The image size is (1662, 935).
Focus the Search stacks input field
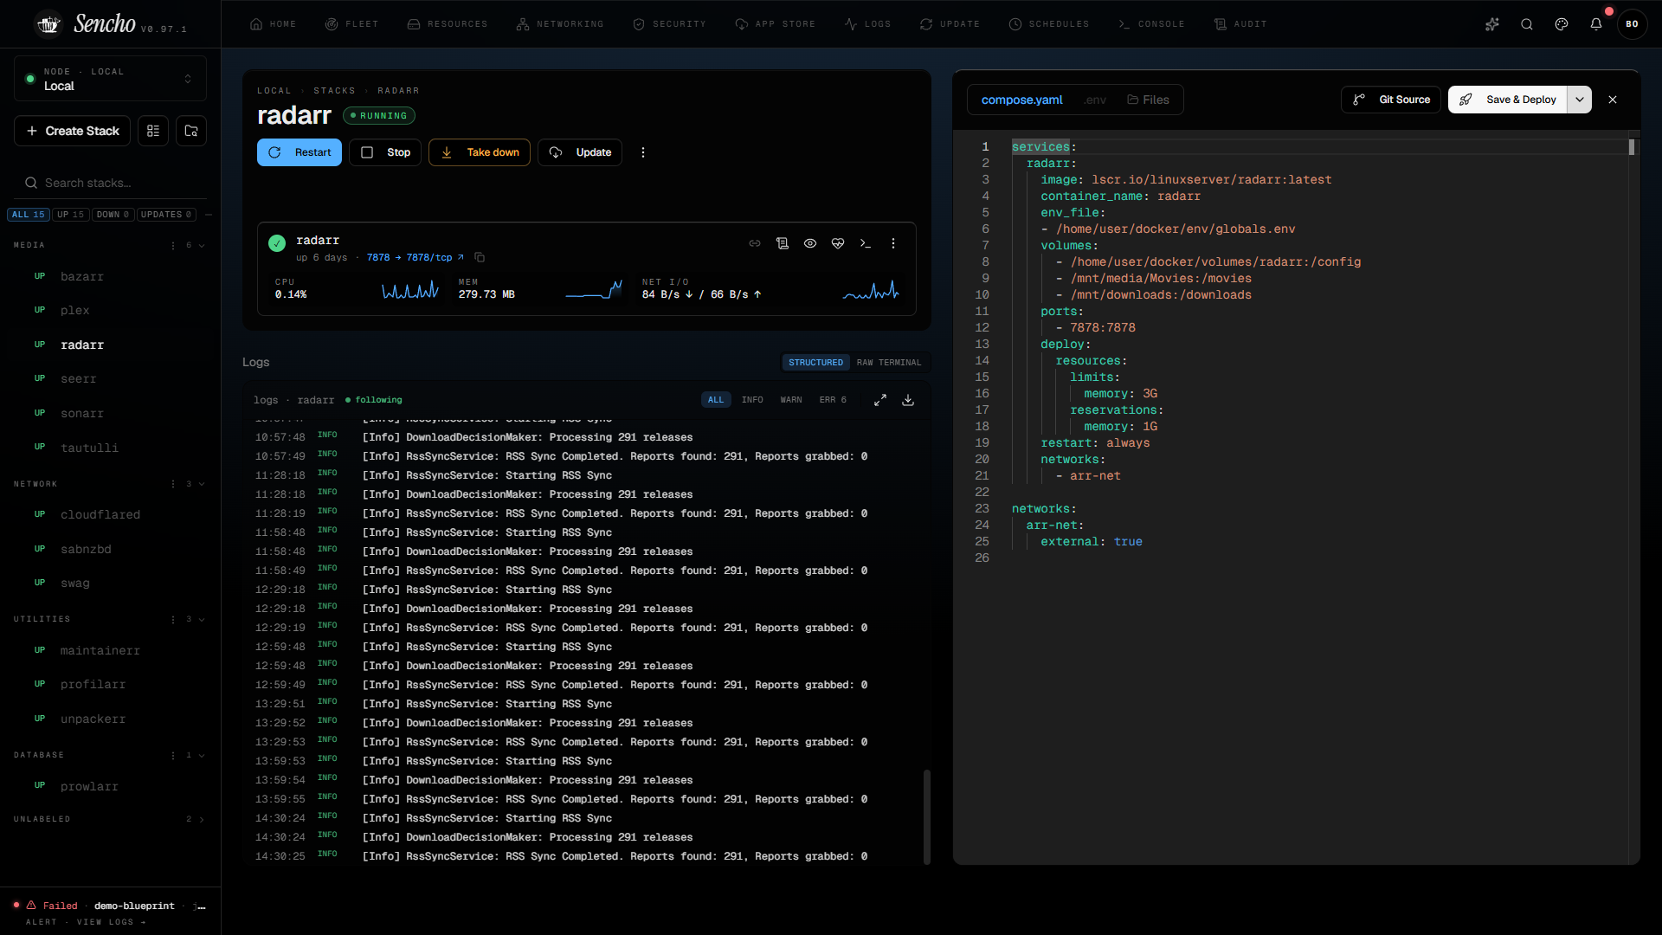point(110,183)
